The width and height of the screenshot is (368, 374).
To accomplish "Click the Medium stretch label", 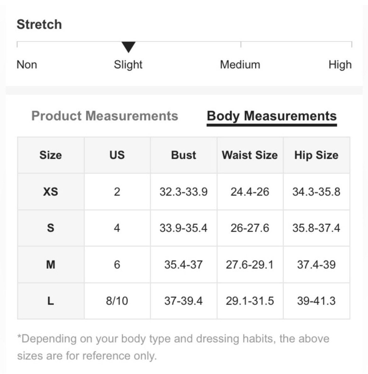I will pyautogui.click(x=240, y=65).
